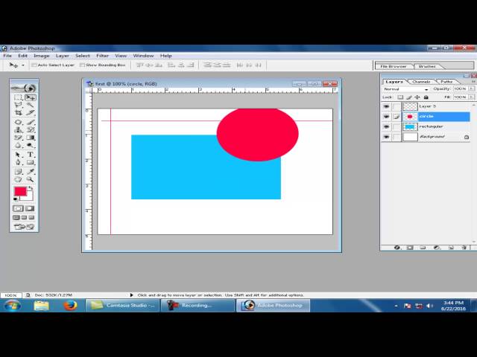Delete layer trash icon in Layers panel
477x357 pixels.
(464, 248)
